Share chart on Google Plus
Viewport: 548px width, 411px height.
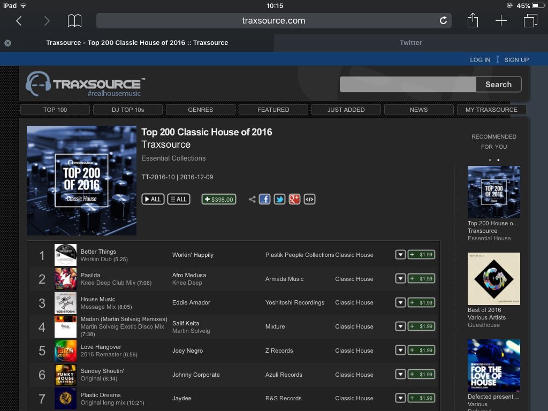[295, 199]
